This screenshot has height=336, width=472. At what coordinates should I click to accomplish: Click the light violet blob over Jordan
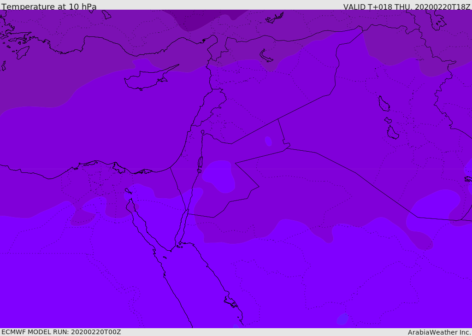coord(219,176)
